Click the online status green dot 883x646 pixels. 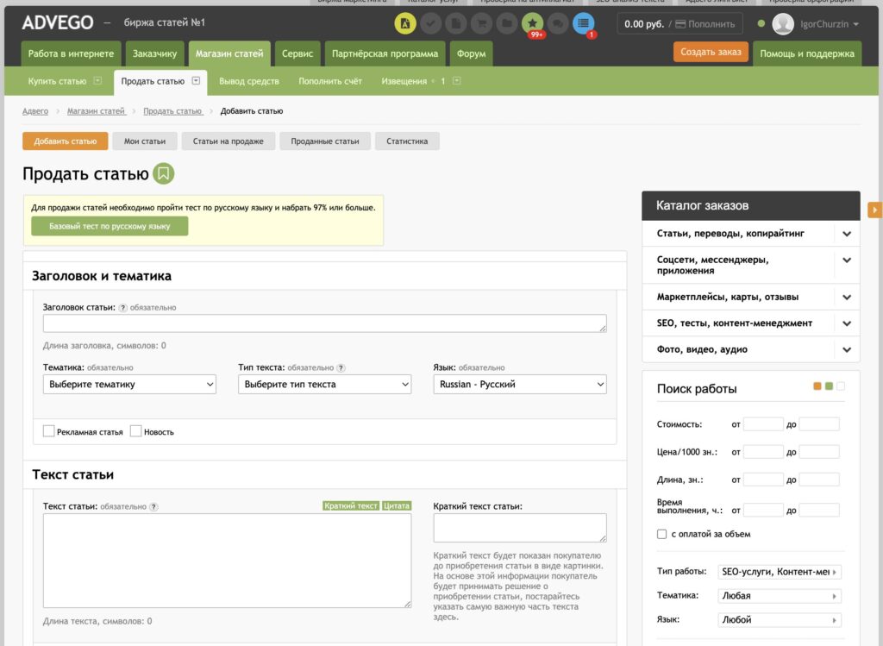click(x=761, y=23)
